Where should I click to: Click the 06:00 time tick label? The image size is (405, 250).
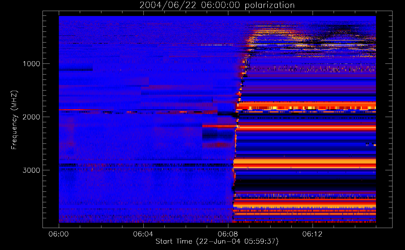point(59,234)
